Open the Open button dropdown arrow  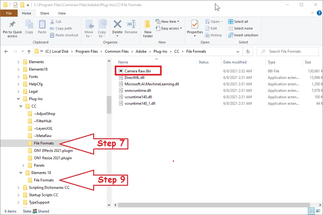tap(222, 22)
